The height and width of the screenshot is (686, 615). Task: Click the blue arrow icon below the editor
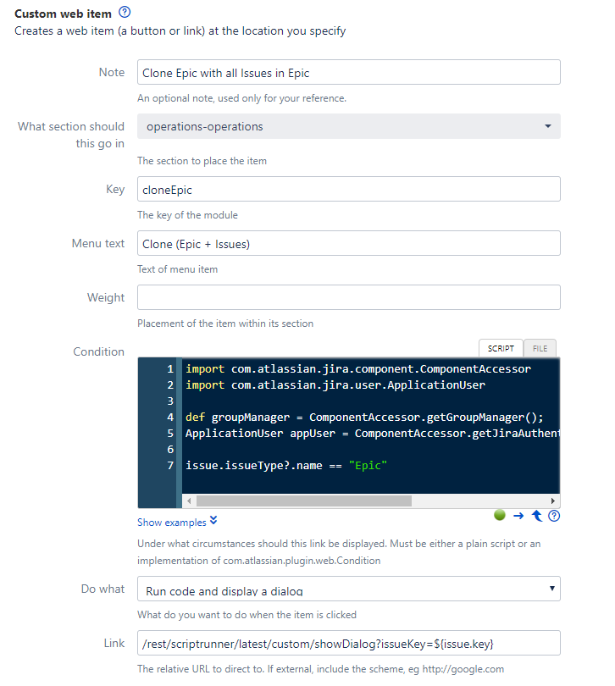pos(518,515)
